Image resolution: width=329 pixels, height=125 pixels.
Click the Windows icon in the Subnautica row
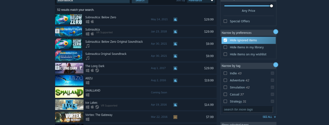87,34
